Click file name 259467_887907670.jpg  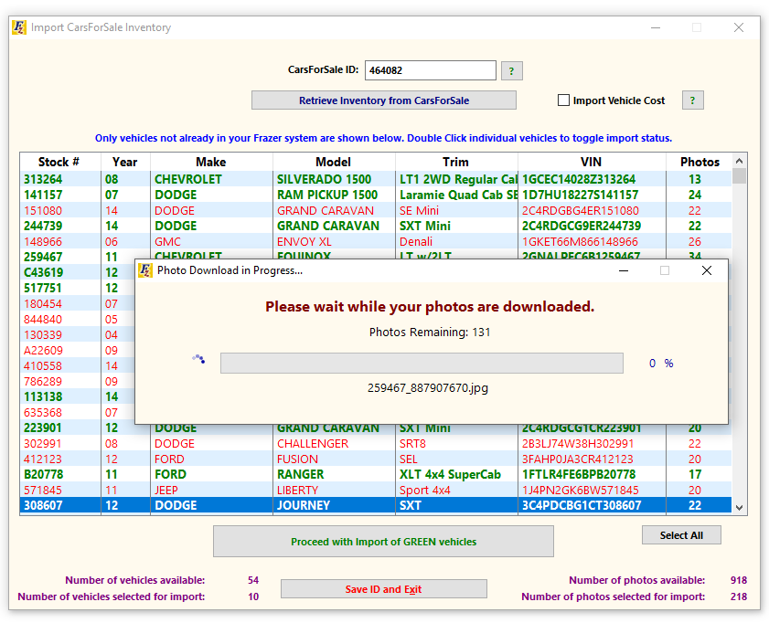428,388
